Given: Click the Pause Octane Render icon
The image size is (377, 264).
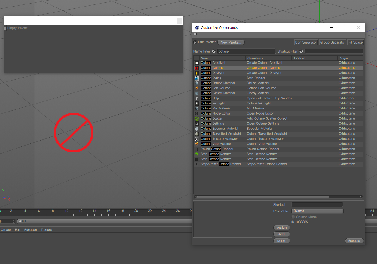Looking at the screenshot, I should (x=197, y=149).
